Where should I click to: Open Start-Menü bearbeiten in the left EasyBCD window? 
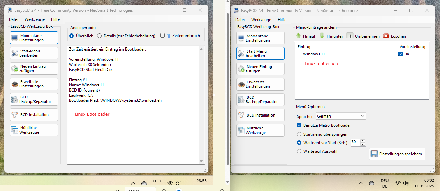(x=34, y=53)
